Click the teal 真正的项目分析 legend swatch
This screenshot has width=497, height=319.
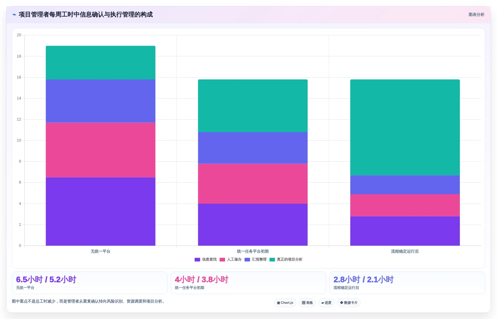(x=272, y=260)
